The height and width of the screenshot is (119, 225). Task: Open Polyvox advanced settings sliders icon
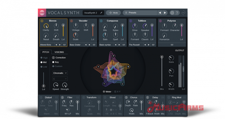171,45
